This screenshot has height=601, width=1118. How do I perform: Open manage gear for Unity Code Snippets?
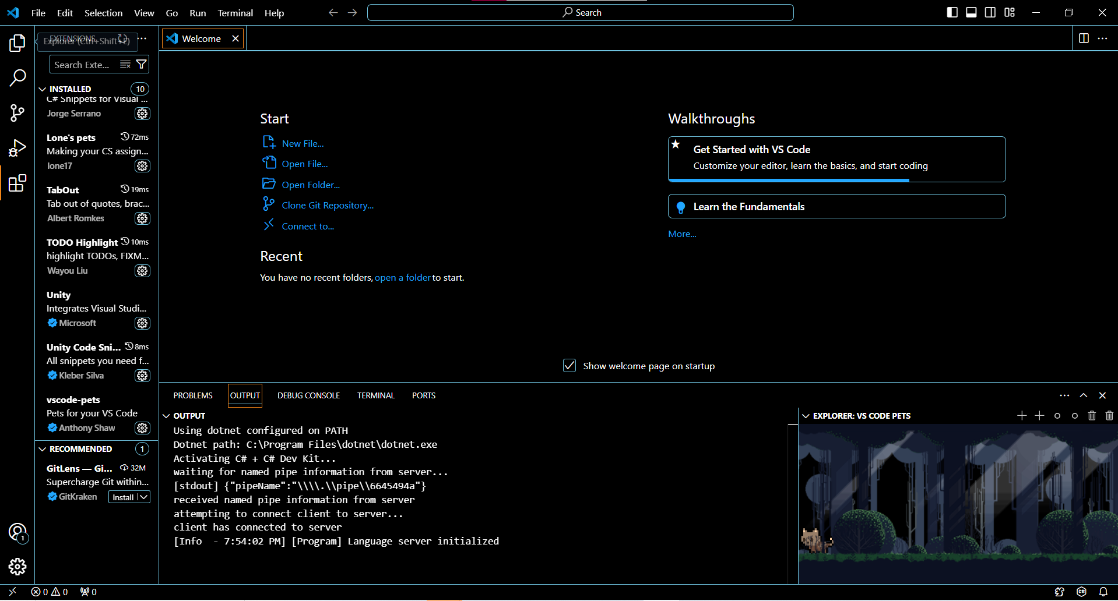[142, 376]
